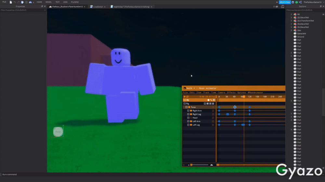Click the SSJ1AuraTest model icon in Explorer
The width and height of the screenshot is (325, 182).
pyautogui.click(x=295, y=17)
